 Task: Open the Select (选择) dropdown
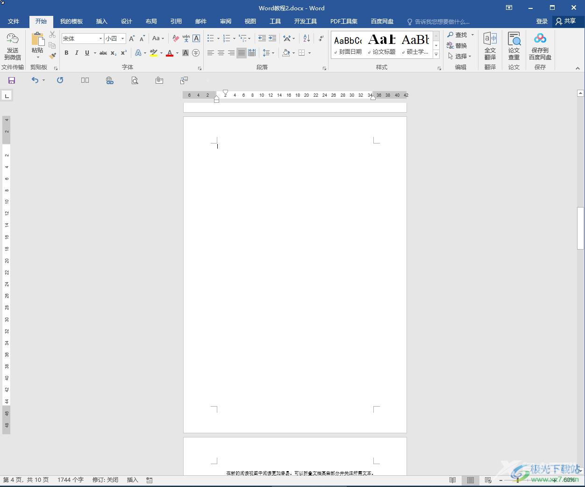point(460,56)
